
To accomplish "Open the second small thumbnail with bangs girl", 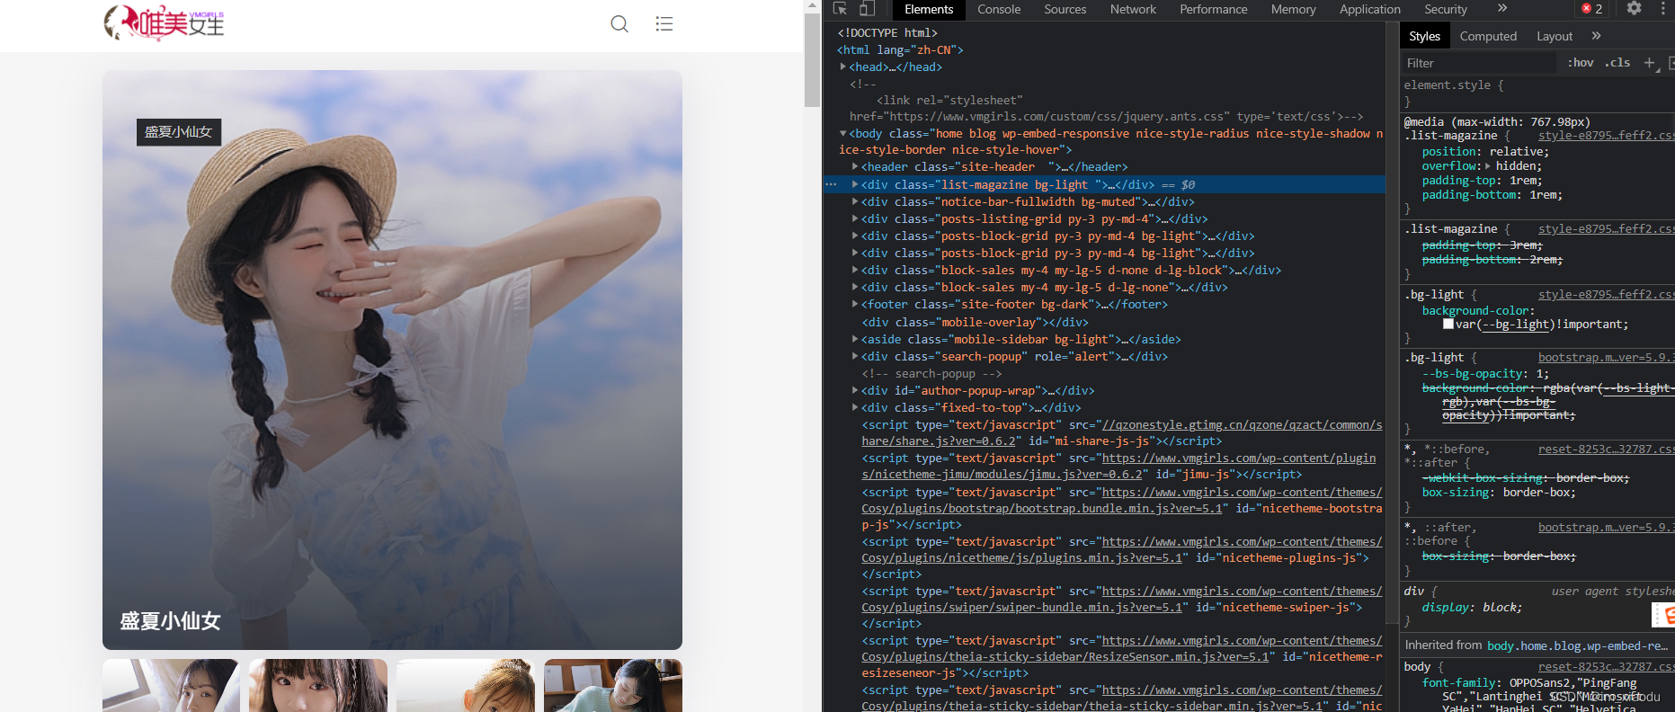I will pyautogui.click(x=318, y=685).
